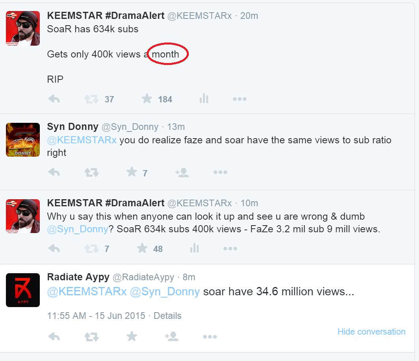Retweet Syn Donny's views to sub ratio tweet

click(92, 172)
